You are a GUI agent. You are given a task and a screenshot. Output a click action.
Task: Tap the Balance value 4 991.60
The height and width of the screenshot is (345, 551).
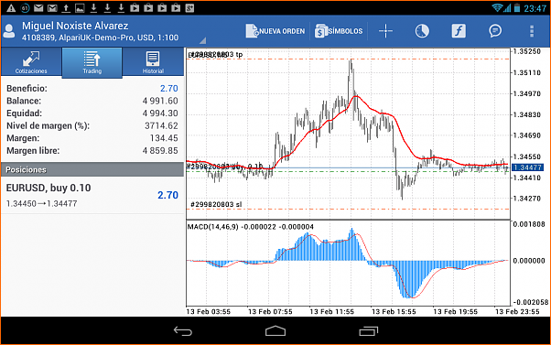coord(160,101)
